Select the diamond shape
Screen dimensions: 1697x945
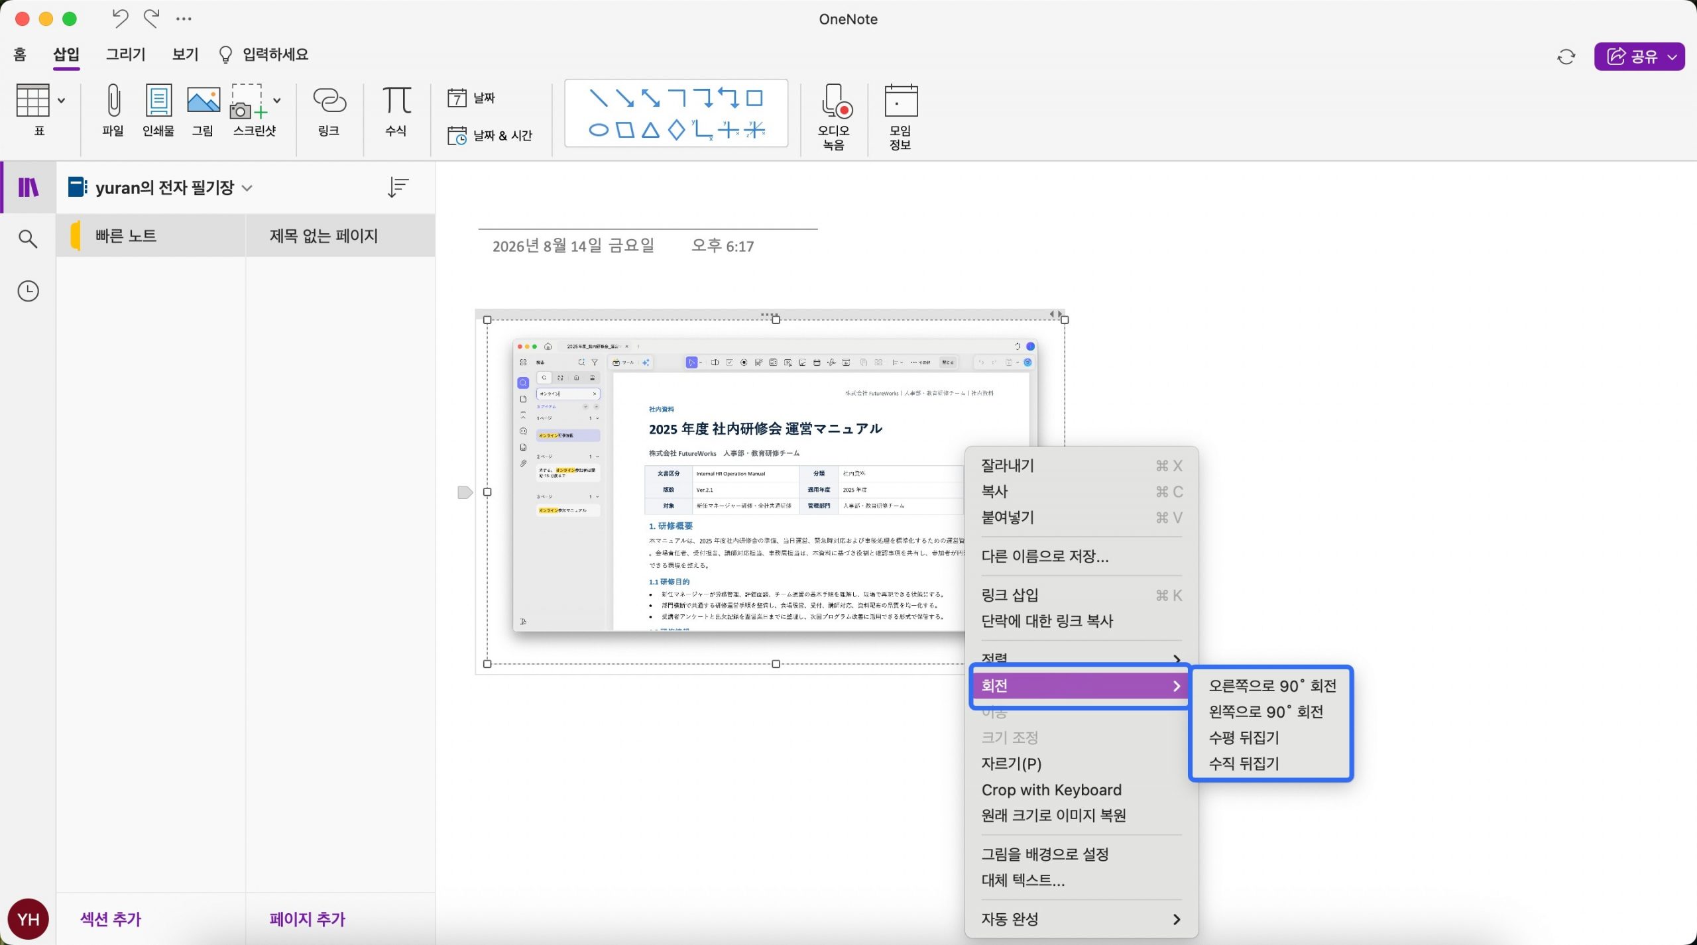[x=677, y=130]
